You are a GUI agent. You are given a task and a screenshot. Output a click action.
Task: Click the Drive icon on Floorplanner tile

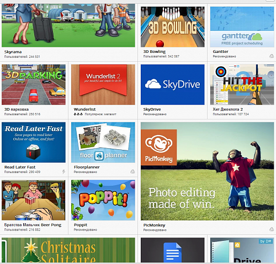tap(132, 171)
